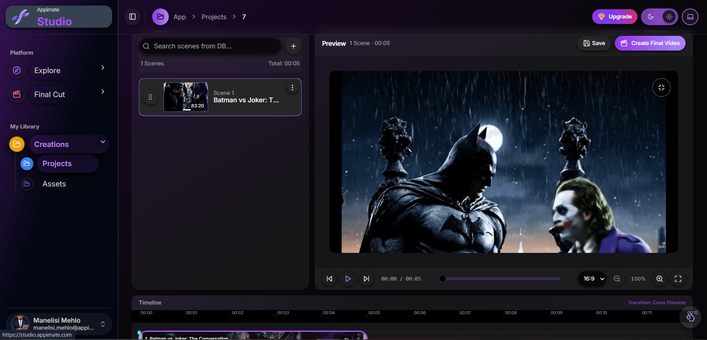
Task: Click the Appimate Studio logo
Action: click(x=58, y=17)
